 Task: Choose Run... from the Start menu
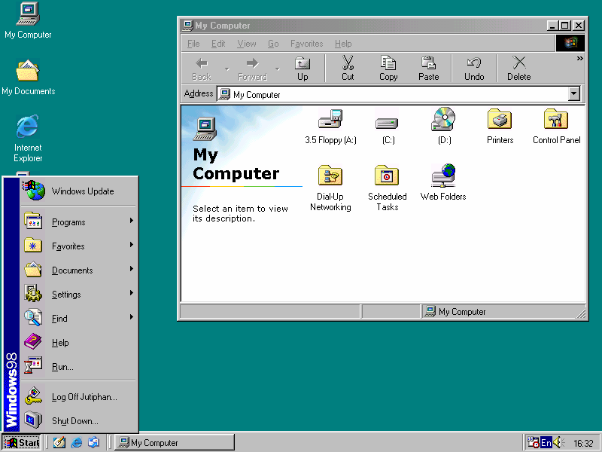[x=78, y=367]
